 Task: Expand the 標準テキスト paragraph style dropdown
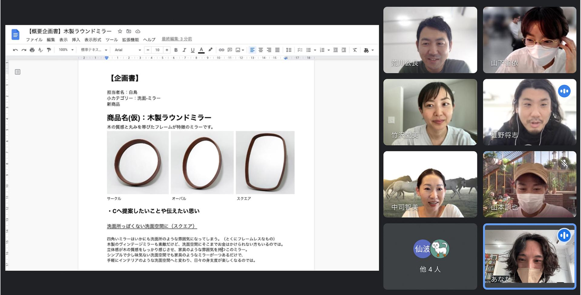tap(94, 50)
